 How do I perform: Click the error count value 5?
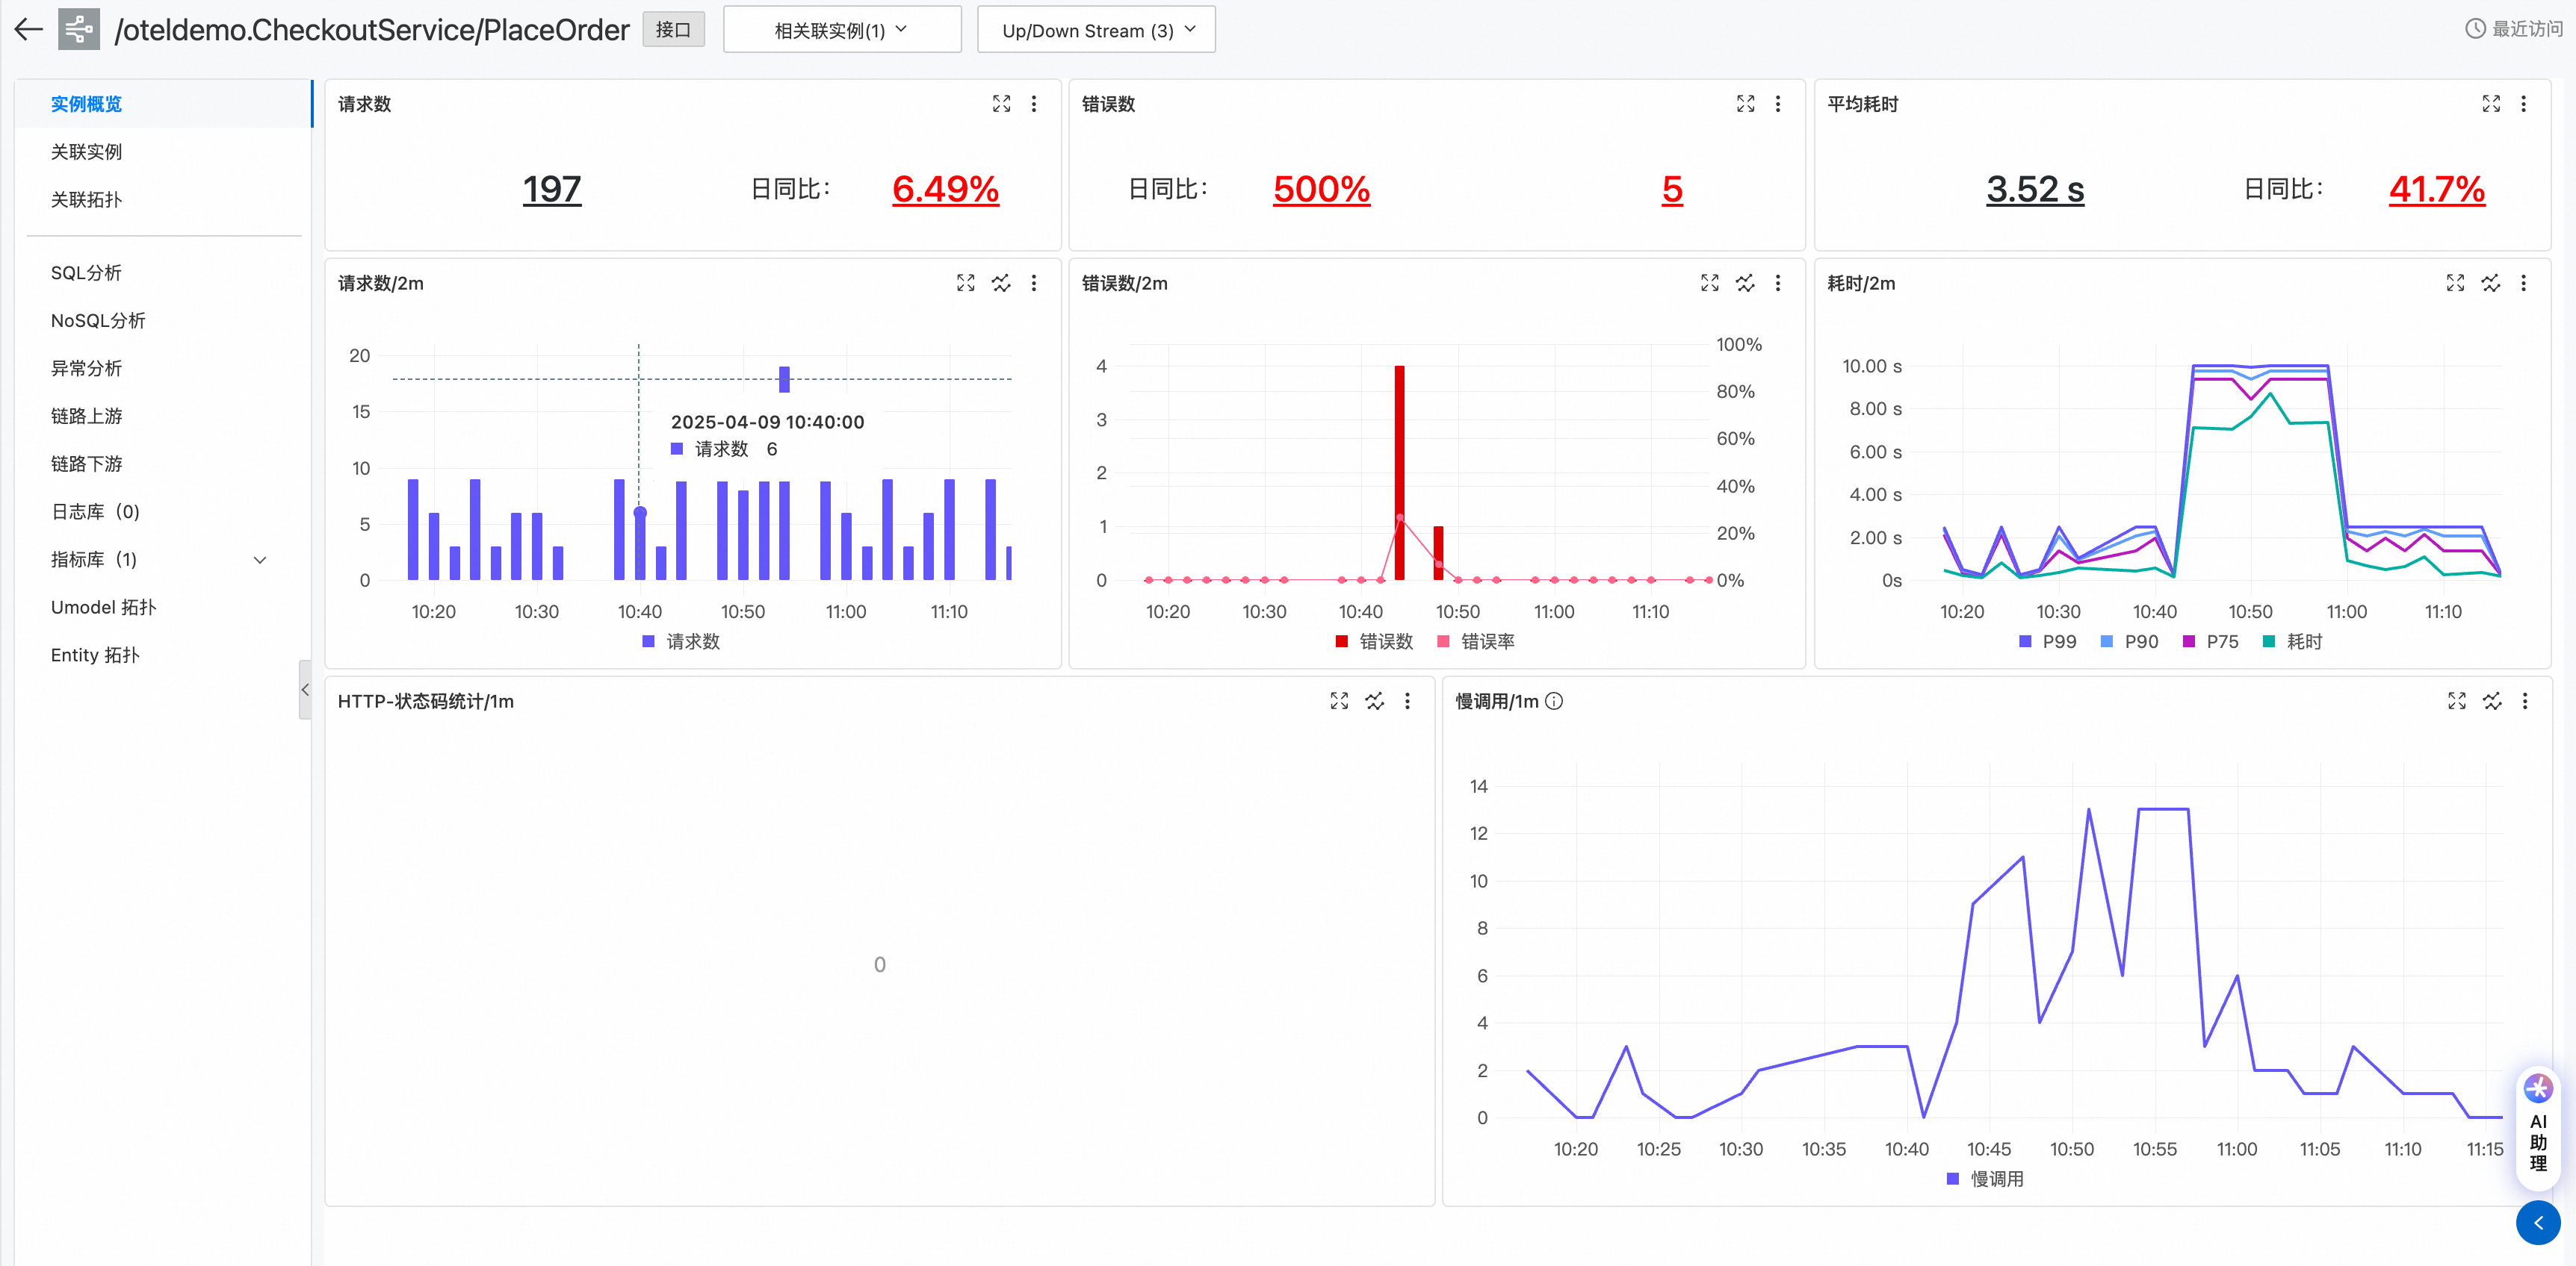[1672, 189]
